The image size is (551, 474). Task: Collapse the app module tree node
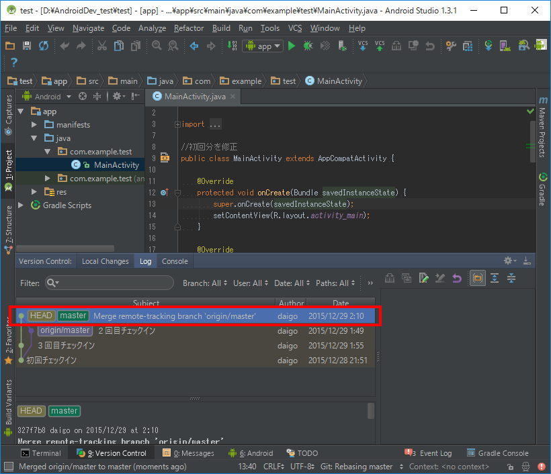(x=21, y=111)
